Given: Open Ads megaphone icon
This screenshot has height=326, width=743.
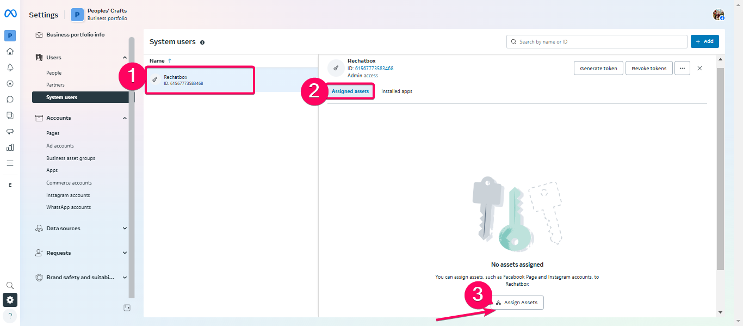Looking at the screenshot, I should (x=10, y=131).
